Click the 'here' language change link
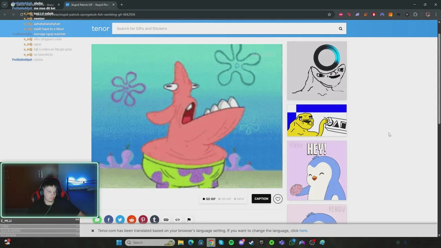Screen dimensions: 441x248 tap(303, 231)
